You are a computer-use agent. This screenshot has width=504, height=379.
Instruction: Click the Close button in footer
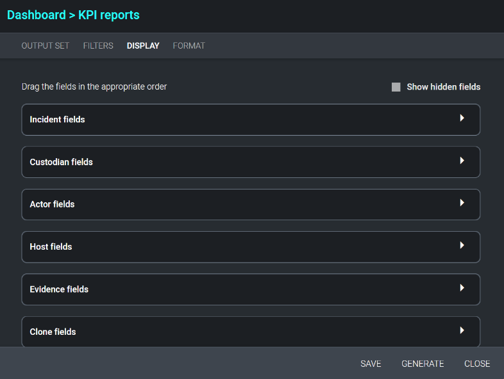(477, 364)
